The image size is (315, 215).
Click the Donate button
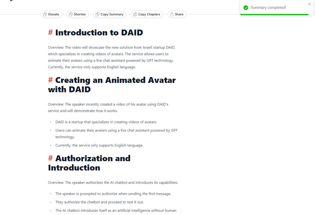[51, 14]
